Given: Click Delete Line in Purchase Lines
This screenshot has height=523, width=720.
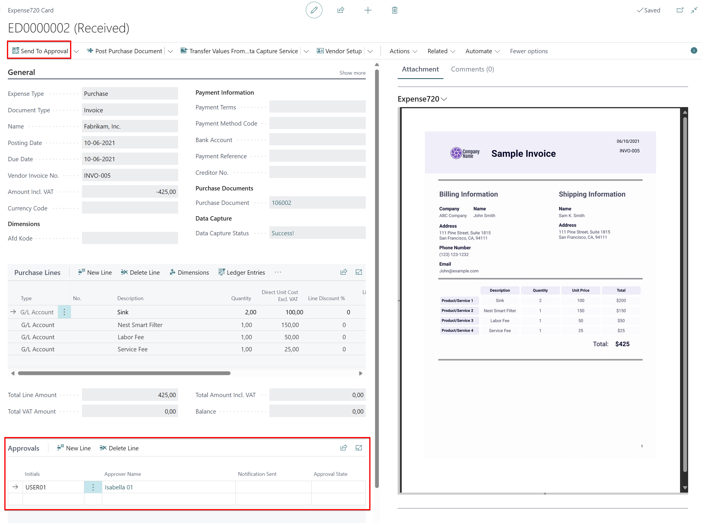Looking at the screenshot, I should point(140,272).
